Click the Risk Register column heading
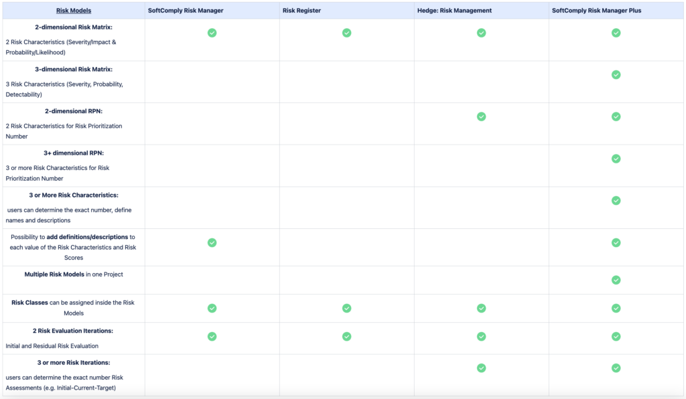This screenshot has height=399, width=686. [301, 10]
